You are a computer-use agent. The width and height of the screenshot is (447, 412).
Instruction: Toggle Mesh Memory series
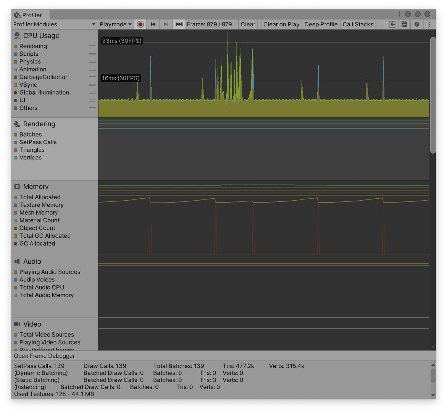tap(15, 212)
